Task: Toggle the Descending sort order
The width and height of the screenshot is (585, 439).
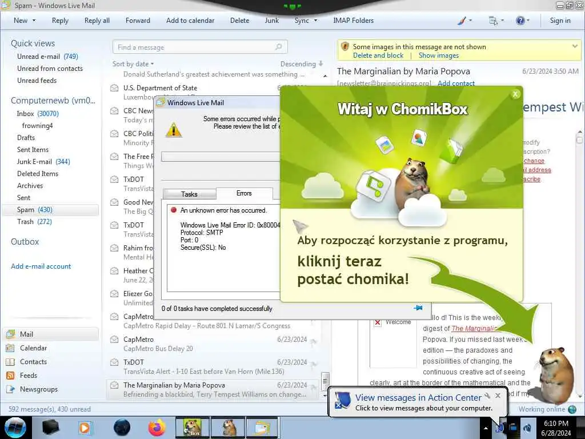Action: point(302,64)
